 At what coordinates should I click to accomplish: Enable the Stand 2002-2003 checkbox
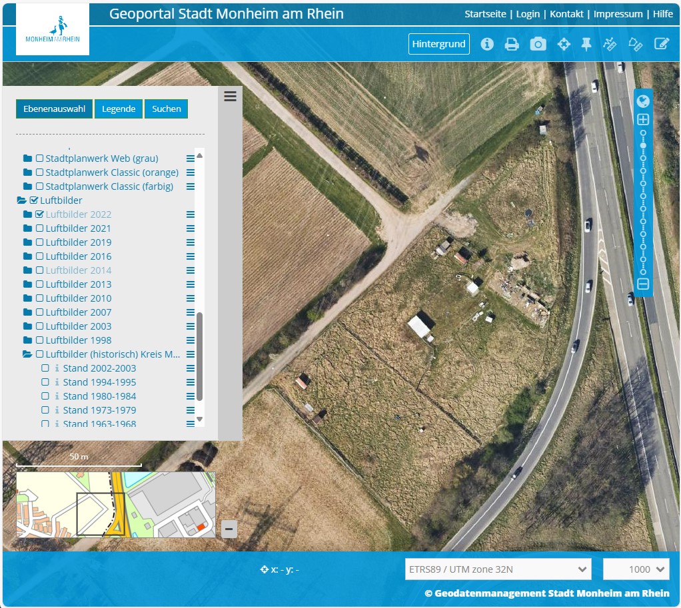point(45,368)
